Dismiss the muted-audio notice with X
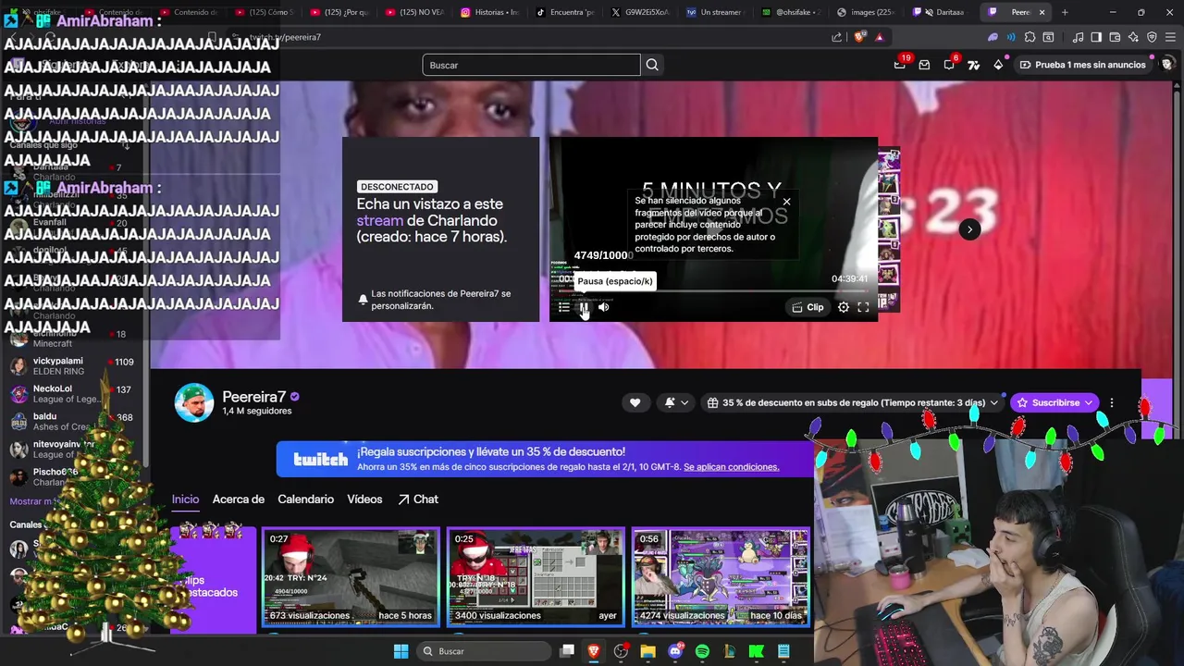The height and width of the screenshot is (666, 1184). [786, 202]
